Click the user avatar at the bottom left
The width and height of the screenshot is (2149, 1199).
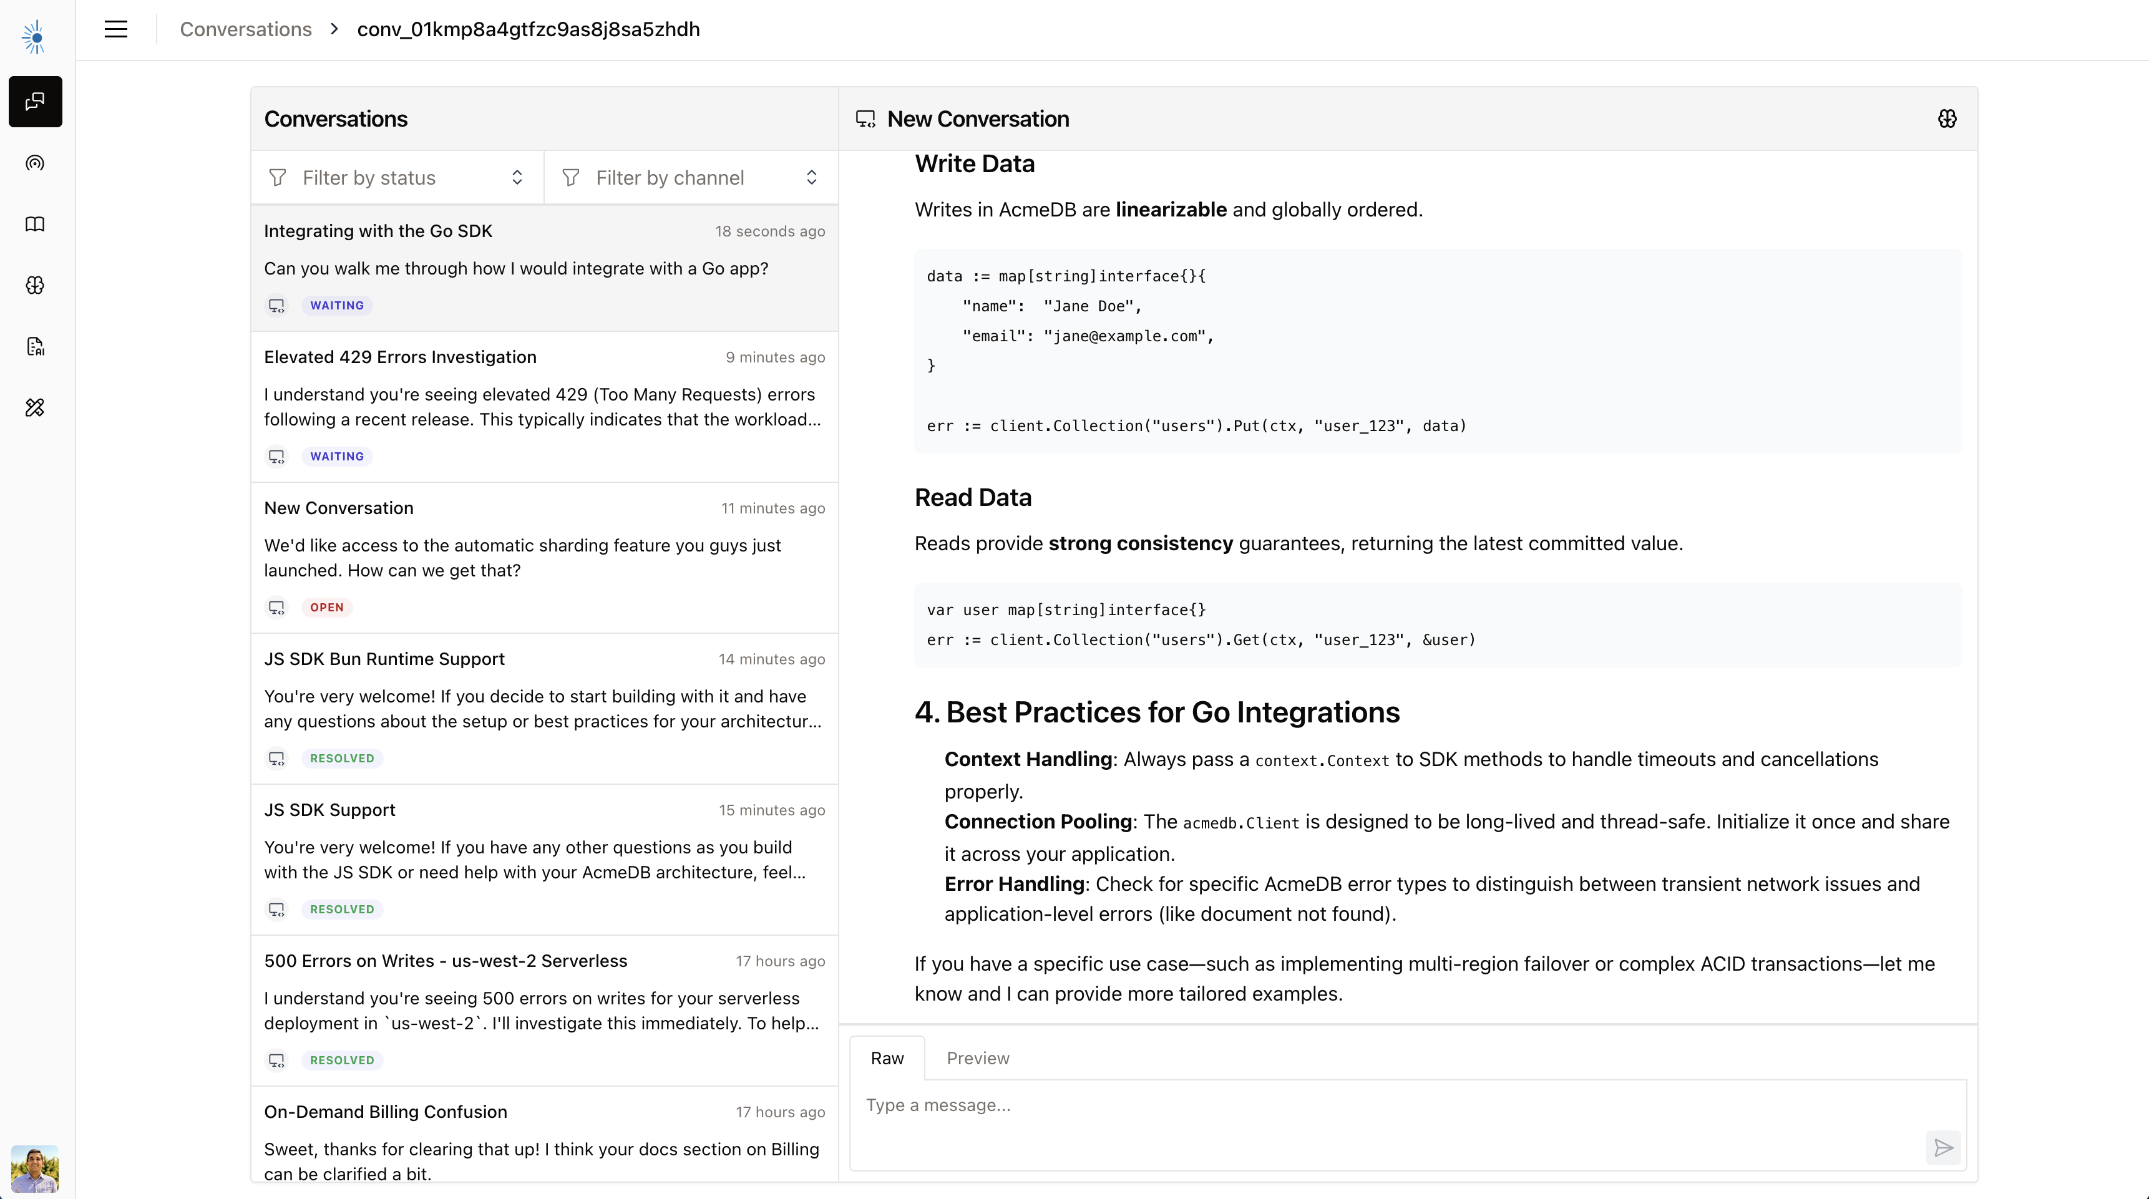[x=34, y=1168]
